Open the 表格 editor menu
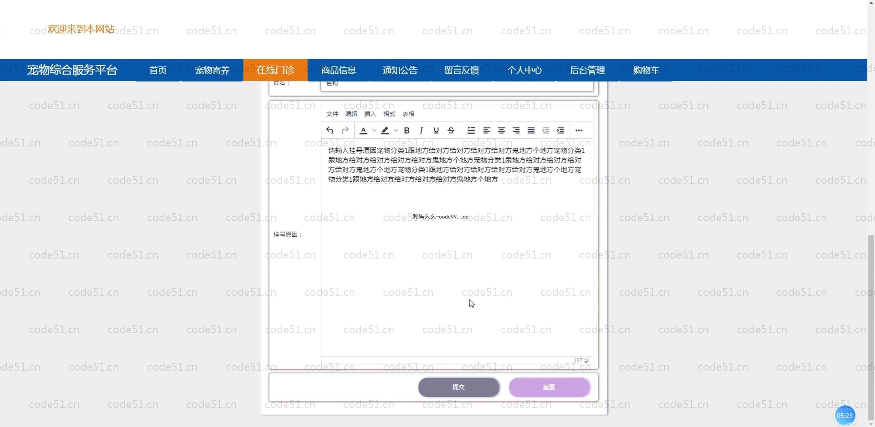The width and height of the screenshot is (875, 427). [x=408, y=114]
